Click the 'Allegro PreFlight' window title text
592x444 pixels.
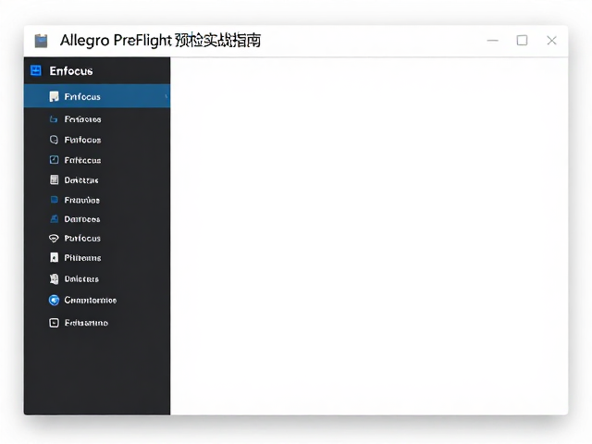pyautogui.click(x=116, y=41)
